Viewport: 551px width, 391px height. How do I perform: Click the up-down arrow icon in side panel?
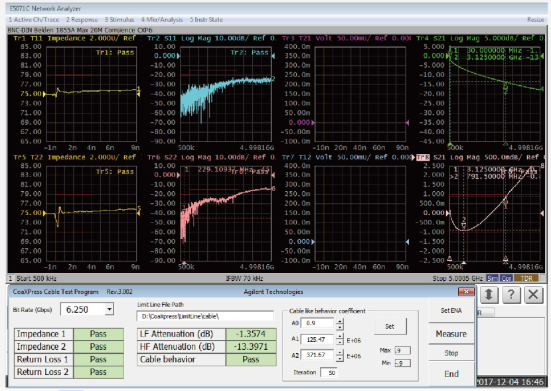489,295
